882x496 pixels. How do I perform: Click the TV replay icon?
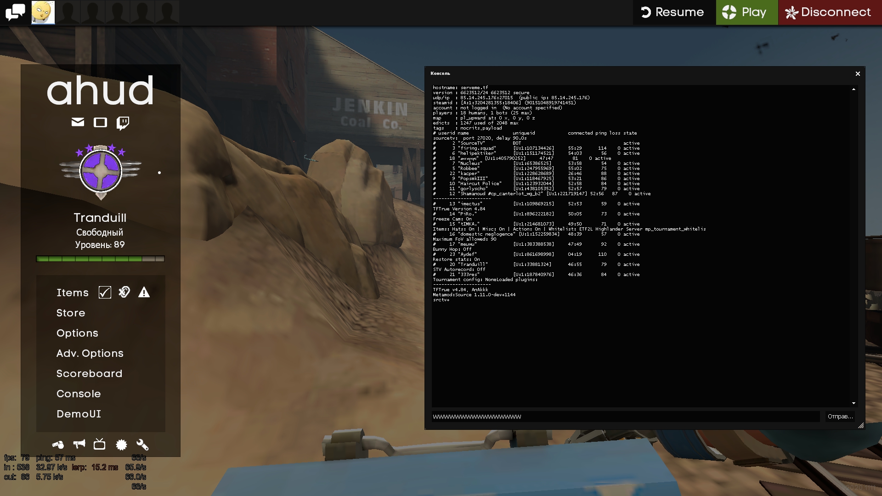(100, 444)
